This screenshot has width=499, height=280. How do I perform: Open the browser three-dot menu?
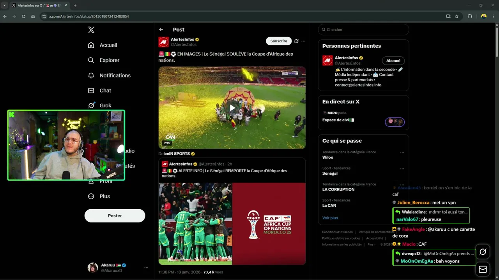tap(494, 16)
